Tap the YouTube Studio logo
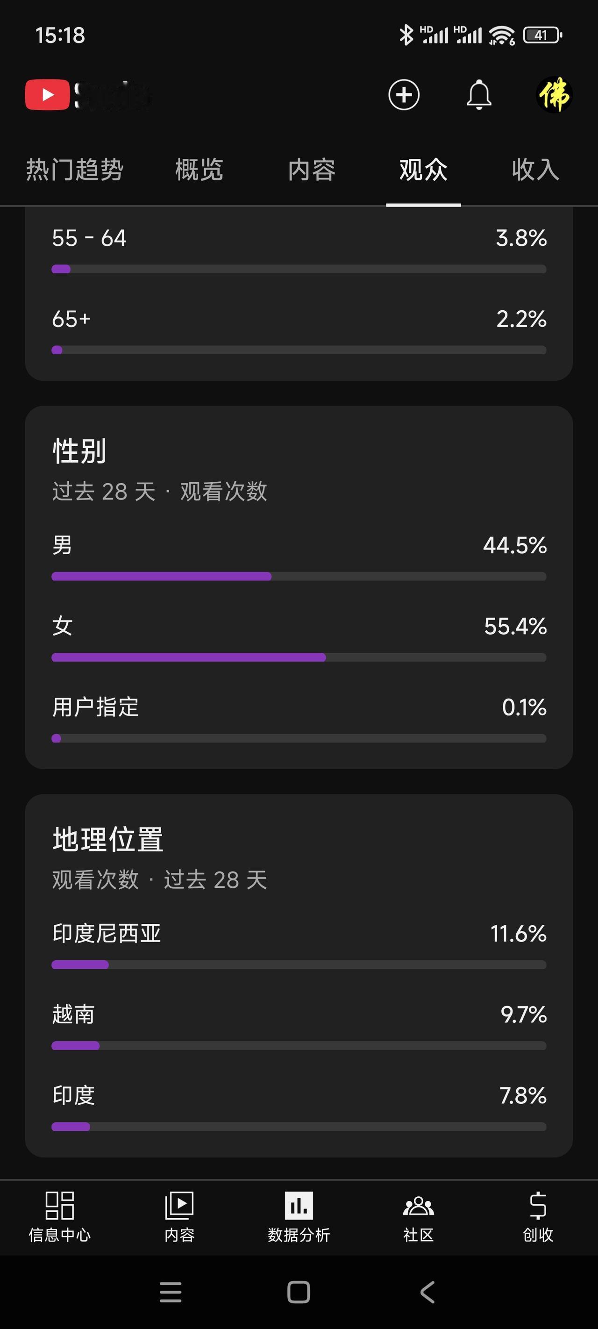This screenshot has width=598, height=1329. [x=88, y=95]
